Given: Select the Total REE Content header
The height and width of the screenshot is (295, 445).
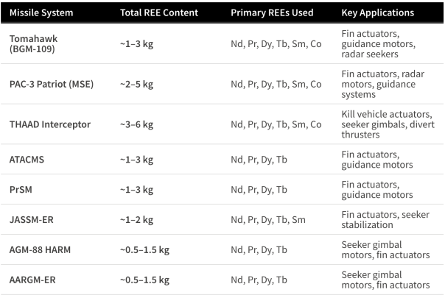Looking at the screenshot, I should [x=159, y=13].
